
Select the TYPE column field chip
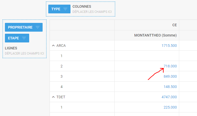point(59,9)
